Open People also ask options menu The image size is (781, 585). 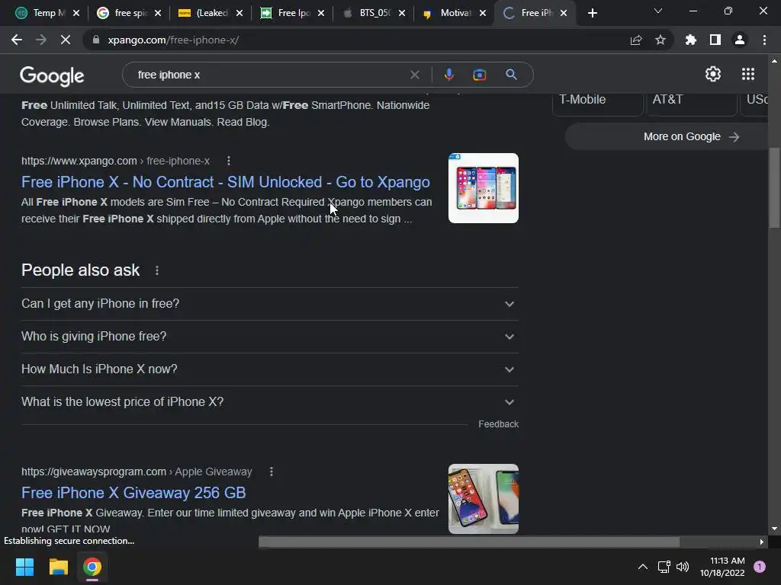[157, 270]
